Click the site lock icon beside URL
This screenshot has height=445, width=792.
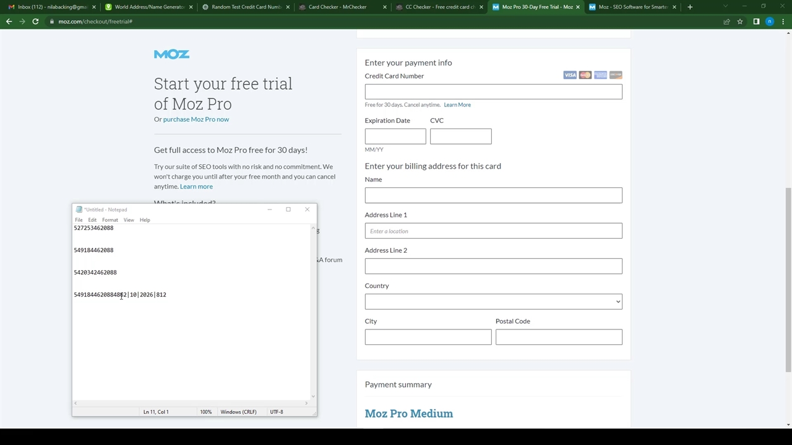pyautogui.click(x=53, y=22)
